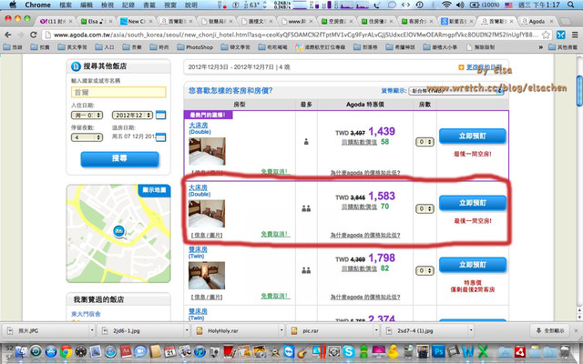Click 顯示地圖 on the map
Image resolution: width=583 pixels, height=364 pixels.
coord(154,190)
